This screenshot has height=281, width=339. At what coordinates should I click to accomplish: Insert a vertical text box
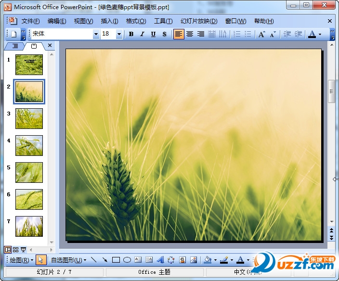pyautogui.click(x=149, y=260)
